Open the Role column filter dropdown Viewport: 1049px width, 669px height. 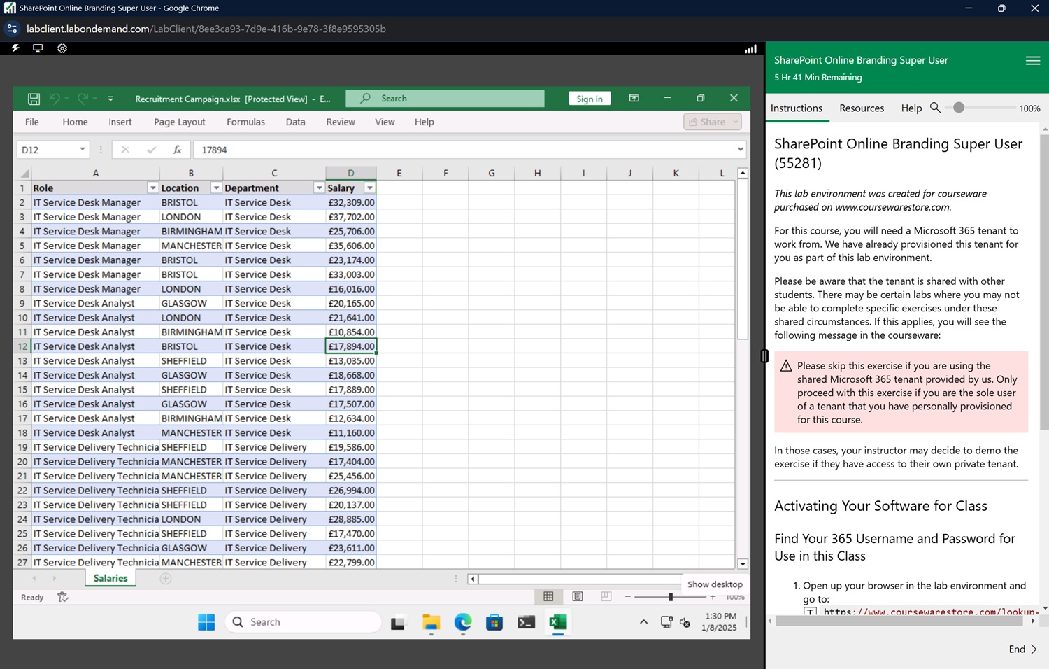coord(152,188)
